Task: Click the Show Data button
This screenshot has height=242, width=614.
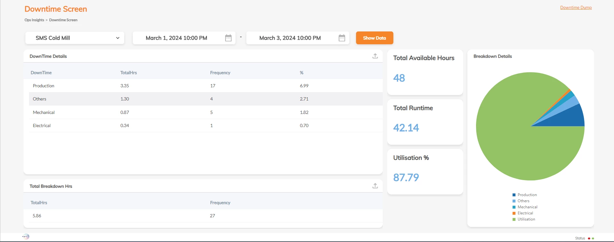Action: [x=374, y=38]
